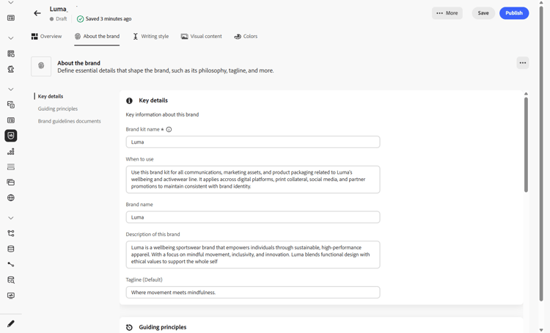Click the pencil edit icon at sidebar bottom
Viewport: 550px width, 333px height.
[11, 323]
